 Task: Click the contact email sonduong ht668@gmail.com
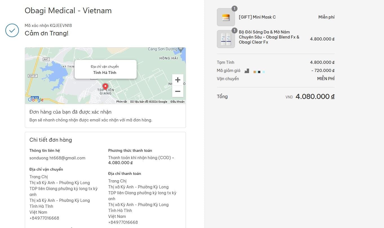coord(57,158)
